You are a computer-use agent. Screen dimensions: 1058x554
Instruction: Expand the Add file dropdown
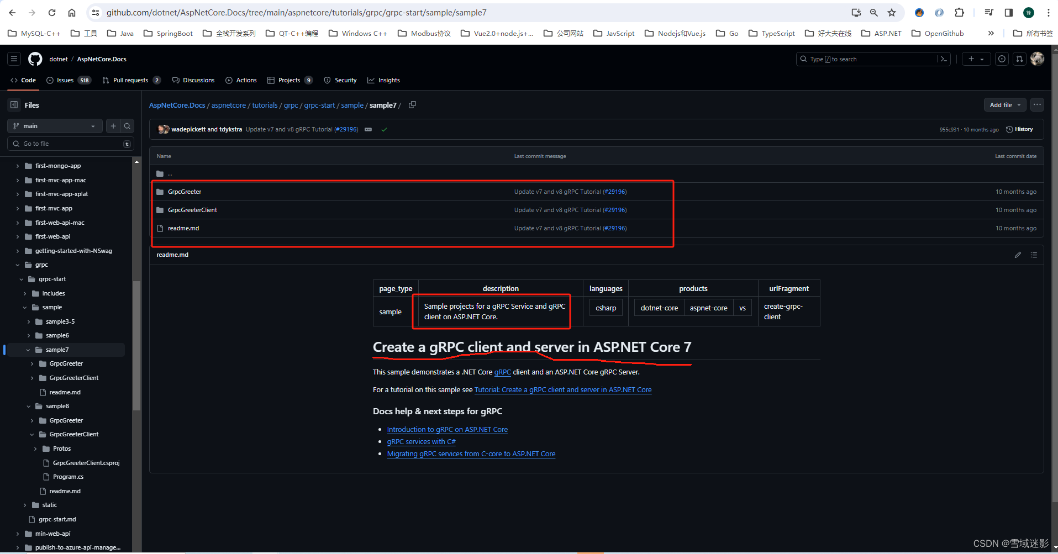coord(1004,104)
